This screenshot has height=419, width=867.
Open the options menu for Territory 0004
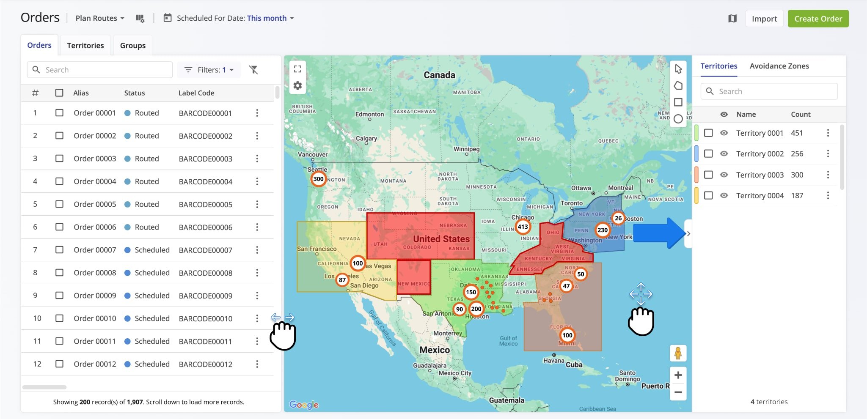828,195
